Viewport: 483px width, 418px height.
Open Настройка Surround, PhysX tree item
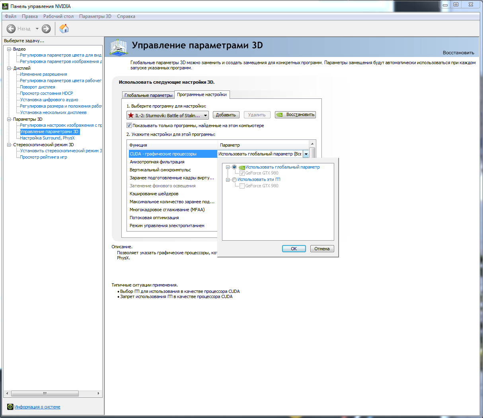(47, 138)
